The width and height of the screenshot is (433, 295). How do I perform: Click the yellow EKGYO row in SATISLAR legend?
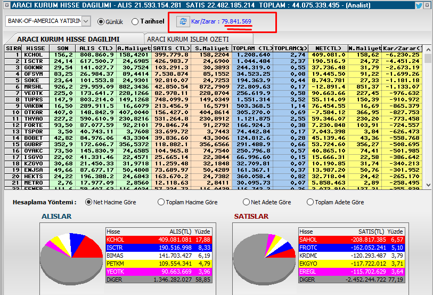point(352,264)
